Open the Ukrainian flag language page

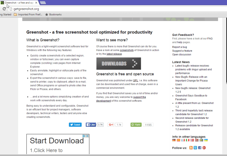[206, 140]
